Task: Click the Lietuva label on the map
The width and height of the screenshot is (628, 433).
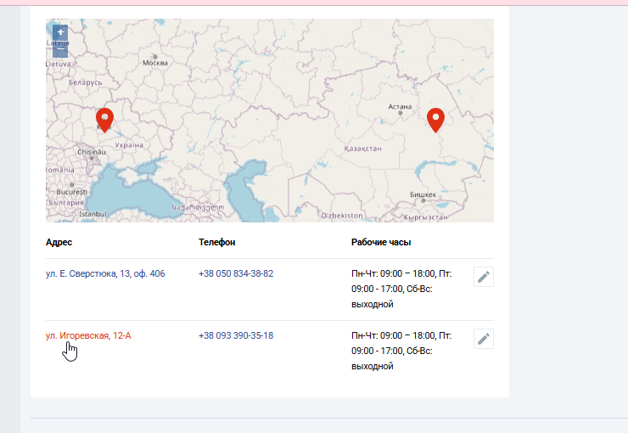Action: coord(59,64)
